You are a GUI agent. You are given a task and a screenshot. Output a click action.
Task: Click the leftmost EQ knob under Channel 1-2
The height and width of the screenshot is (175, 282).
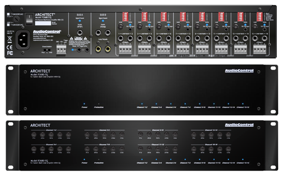coord(33,135)
